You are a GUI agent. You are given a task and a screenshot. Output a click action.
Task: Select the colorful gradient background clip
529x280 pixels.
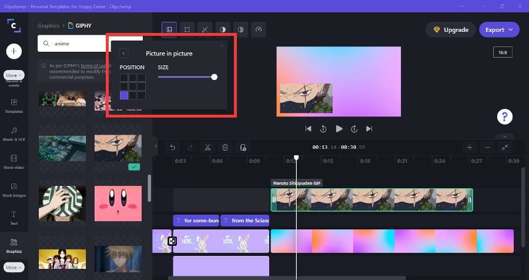tap(392, 241)
